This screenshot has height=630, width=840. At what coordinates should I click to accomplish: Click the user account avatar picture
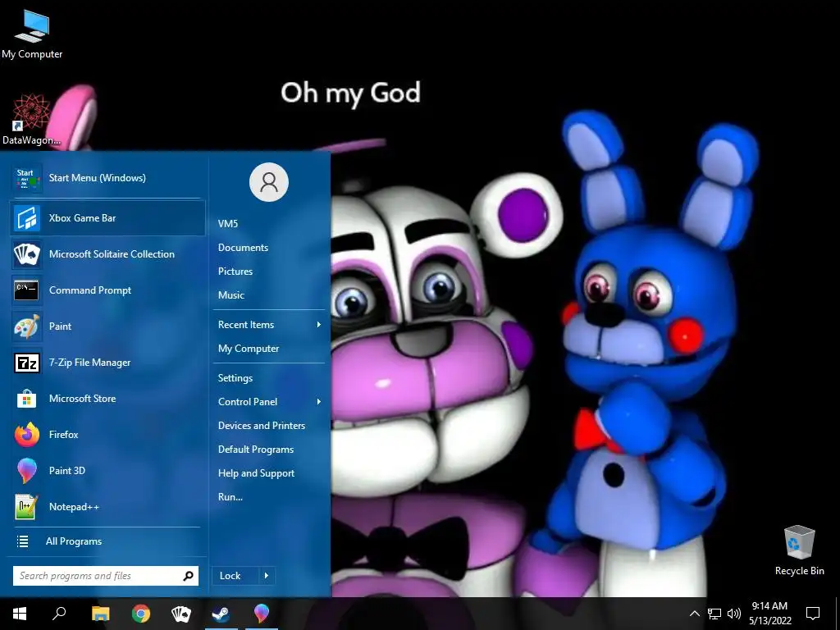coord(269,182)
